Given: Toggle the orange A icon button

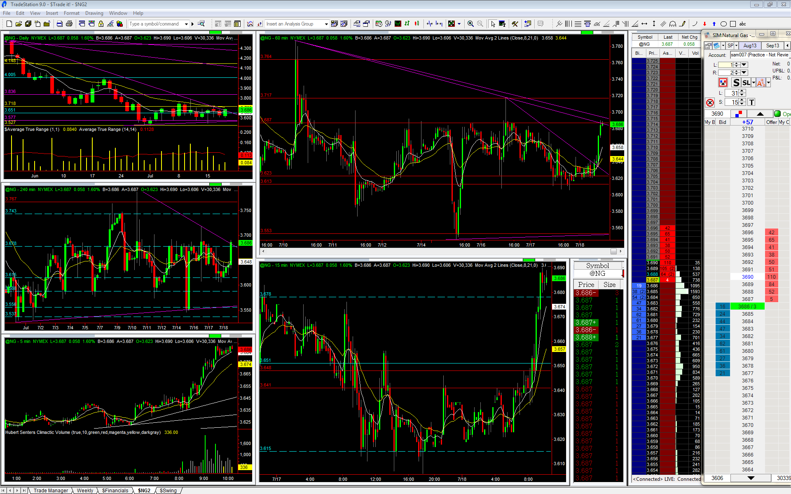Looking at the screenshot, I should [761, 83].
